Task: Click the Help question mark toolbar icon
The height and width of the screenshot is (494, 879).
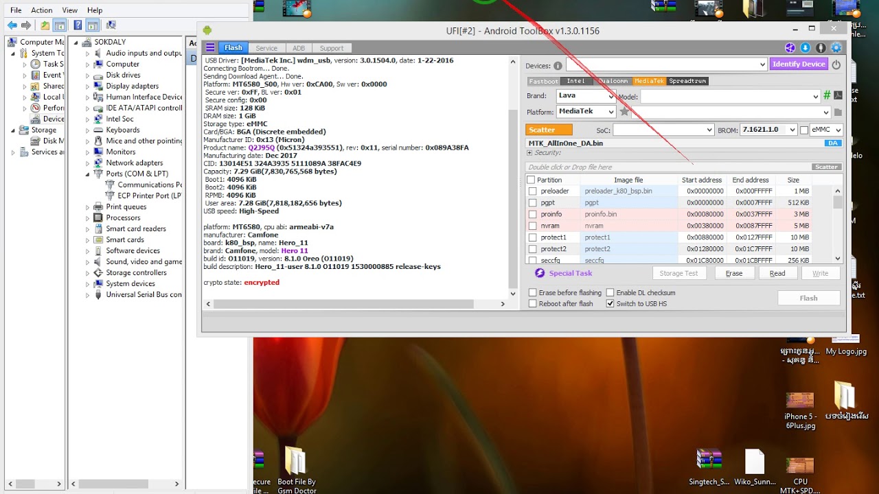Action: [78, 25]
